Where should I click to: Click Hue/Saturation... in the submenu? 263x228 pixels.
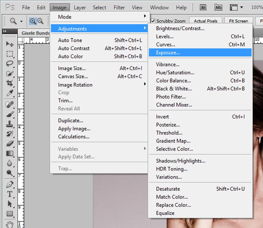click(x=175, y=73)
